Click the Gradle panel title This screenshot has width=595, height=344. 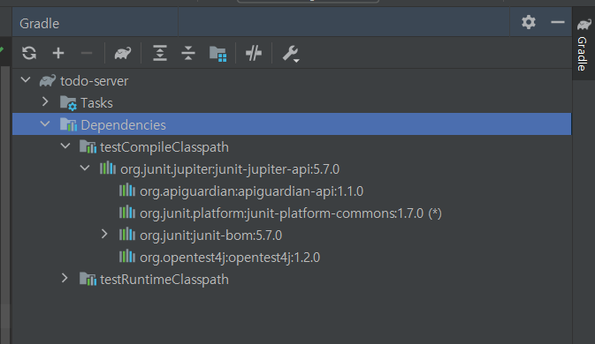40,24
